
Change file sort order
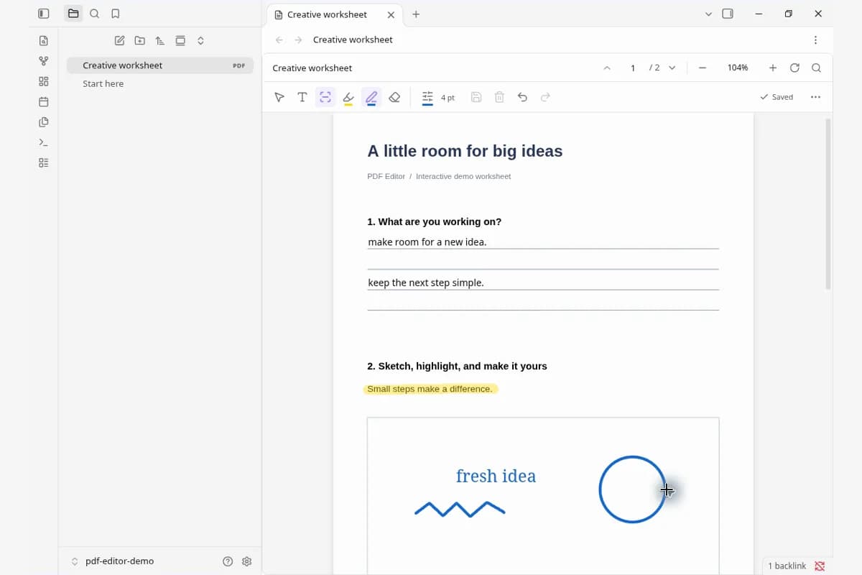(x=159, y=41)
